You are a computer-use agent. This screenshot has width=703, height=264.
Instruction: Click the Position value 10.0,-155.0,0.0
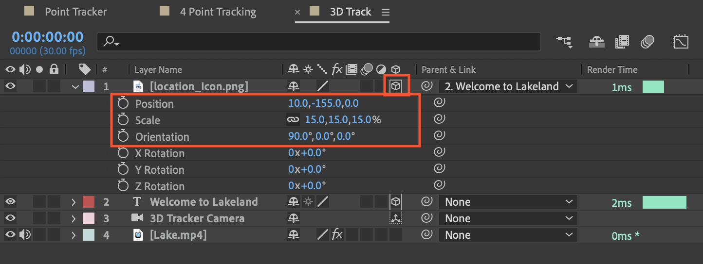click(324, 103)
